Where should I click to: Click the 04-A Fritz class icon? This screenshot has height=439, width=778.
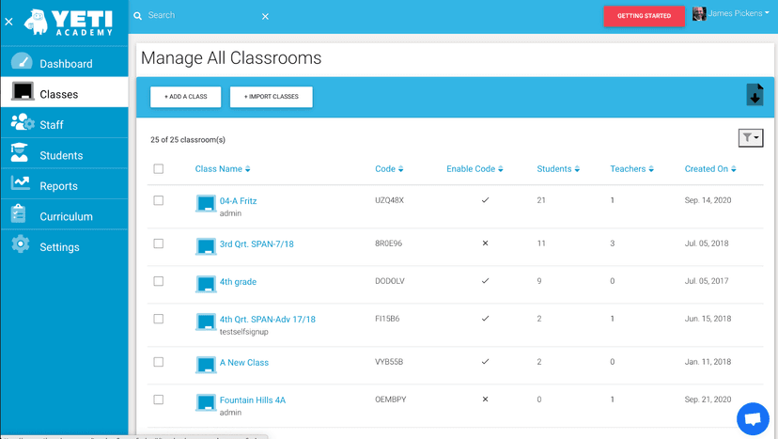point(206,204)
